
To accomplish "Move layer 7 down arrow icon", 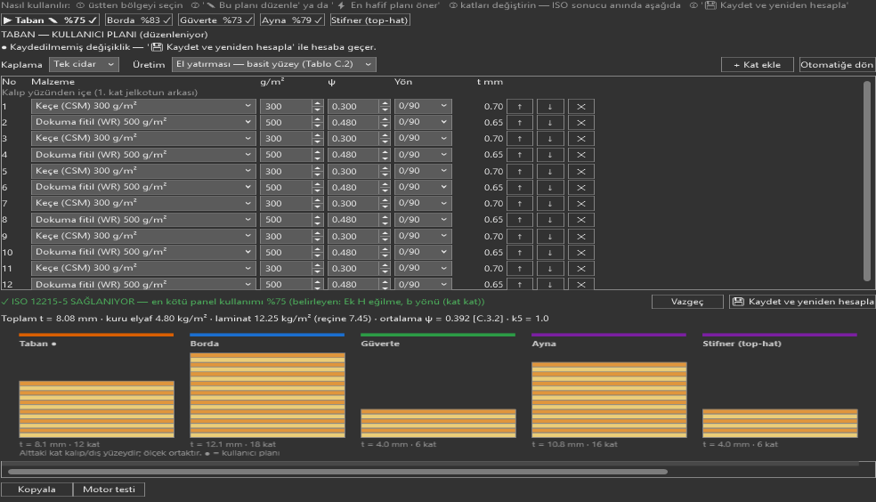I will pyautogui.click(x=550, y=204).
